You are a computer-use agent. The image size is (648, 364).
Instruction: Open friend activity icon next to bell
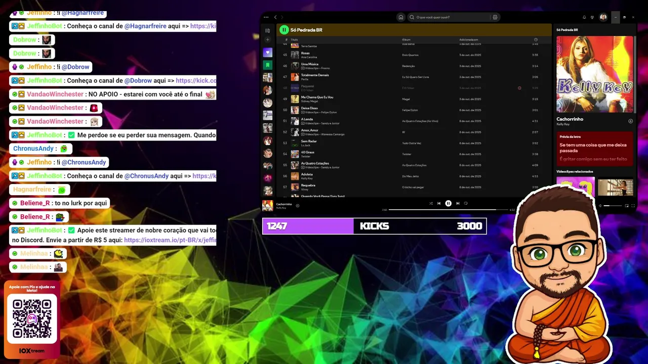point(592,17)
